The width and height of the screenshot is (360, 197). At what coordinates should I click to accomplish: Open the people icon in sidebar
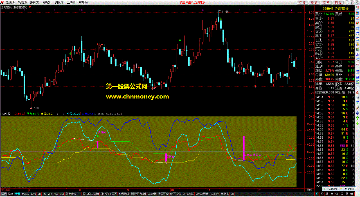click(x=357, y=49)
